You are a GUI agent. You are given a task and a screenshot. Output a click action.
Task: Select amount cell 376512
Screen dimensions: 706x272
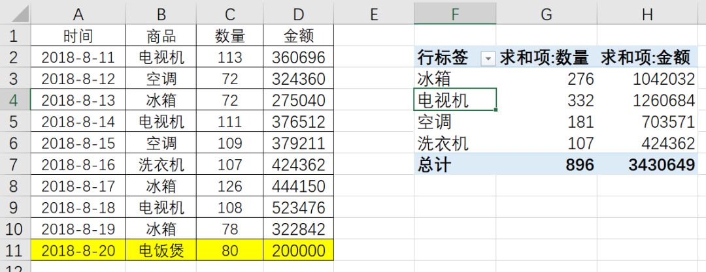click(x=298, y=121)
